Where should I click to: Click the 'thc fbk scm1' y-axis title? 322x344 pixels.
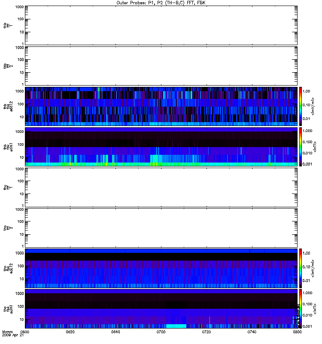pos(8,309)
